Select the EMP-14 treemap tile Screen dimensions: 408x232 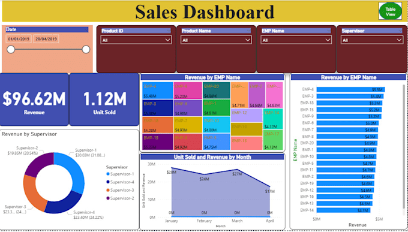273,119
